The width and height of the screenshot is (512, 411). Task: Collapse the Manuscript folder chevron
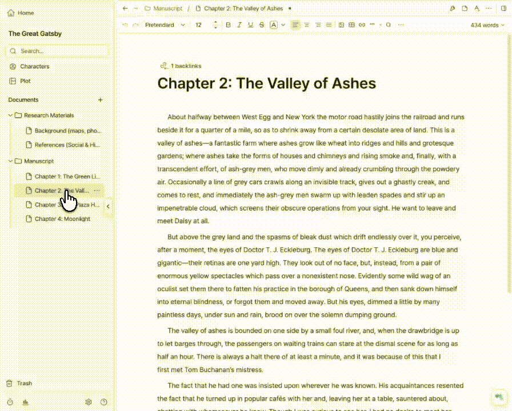point(10,161)
